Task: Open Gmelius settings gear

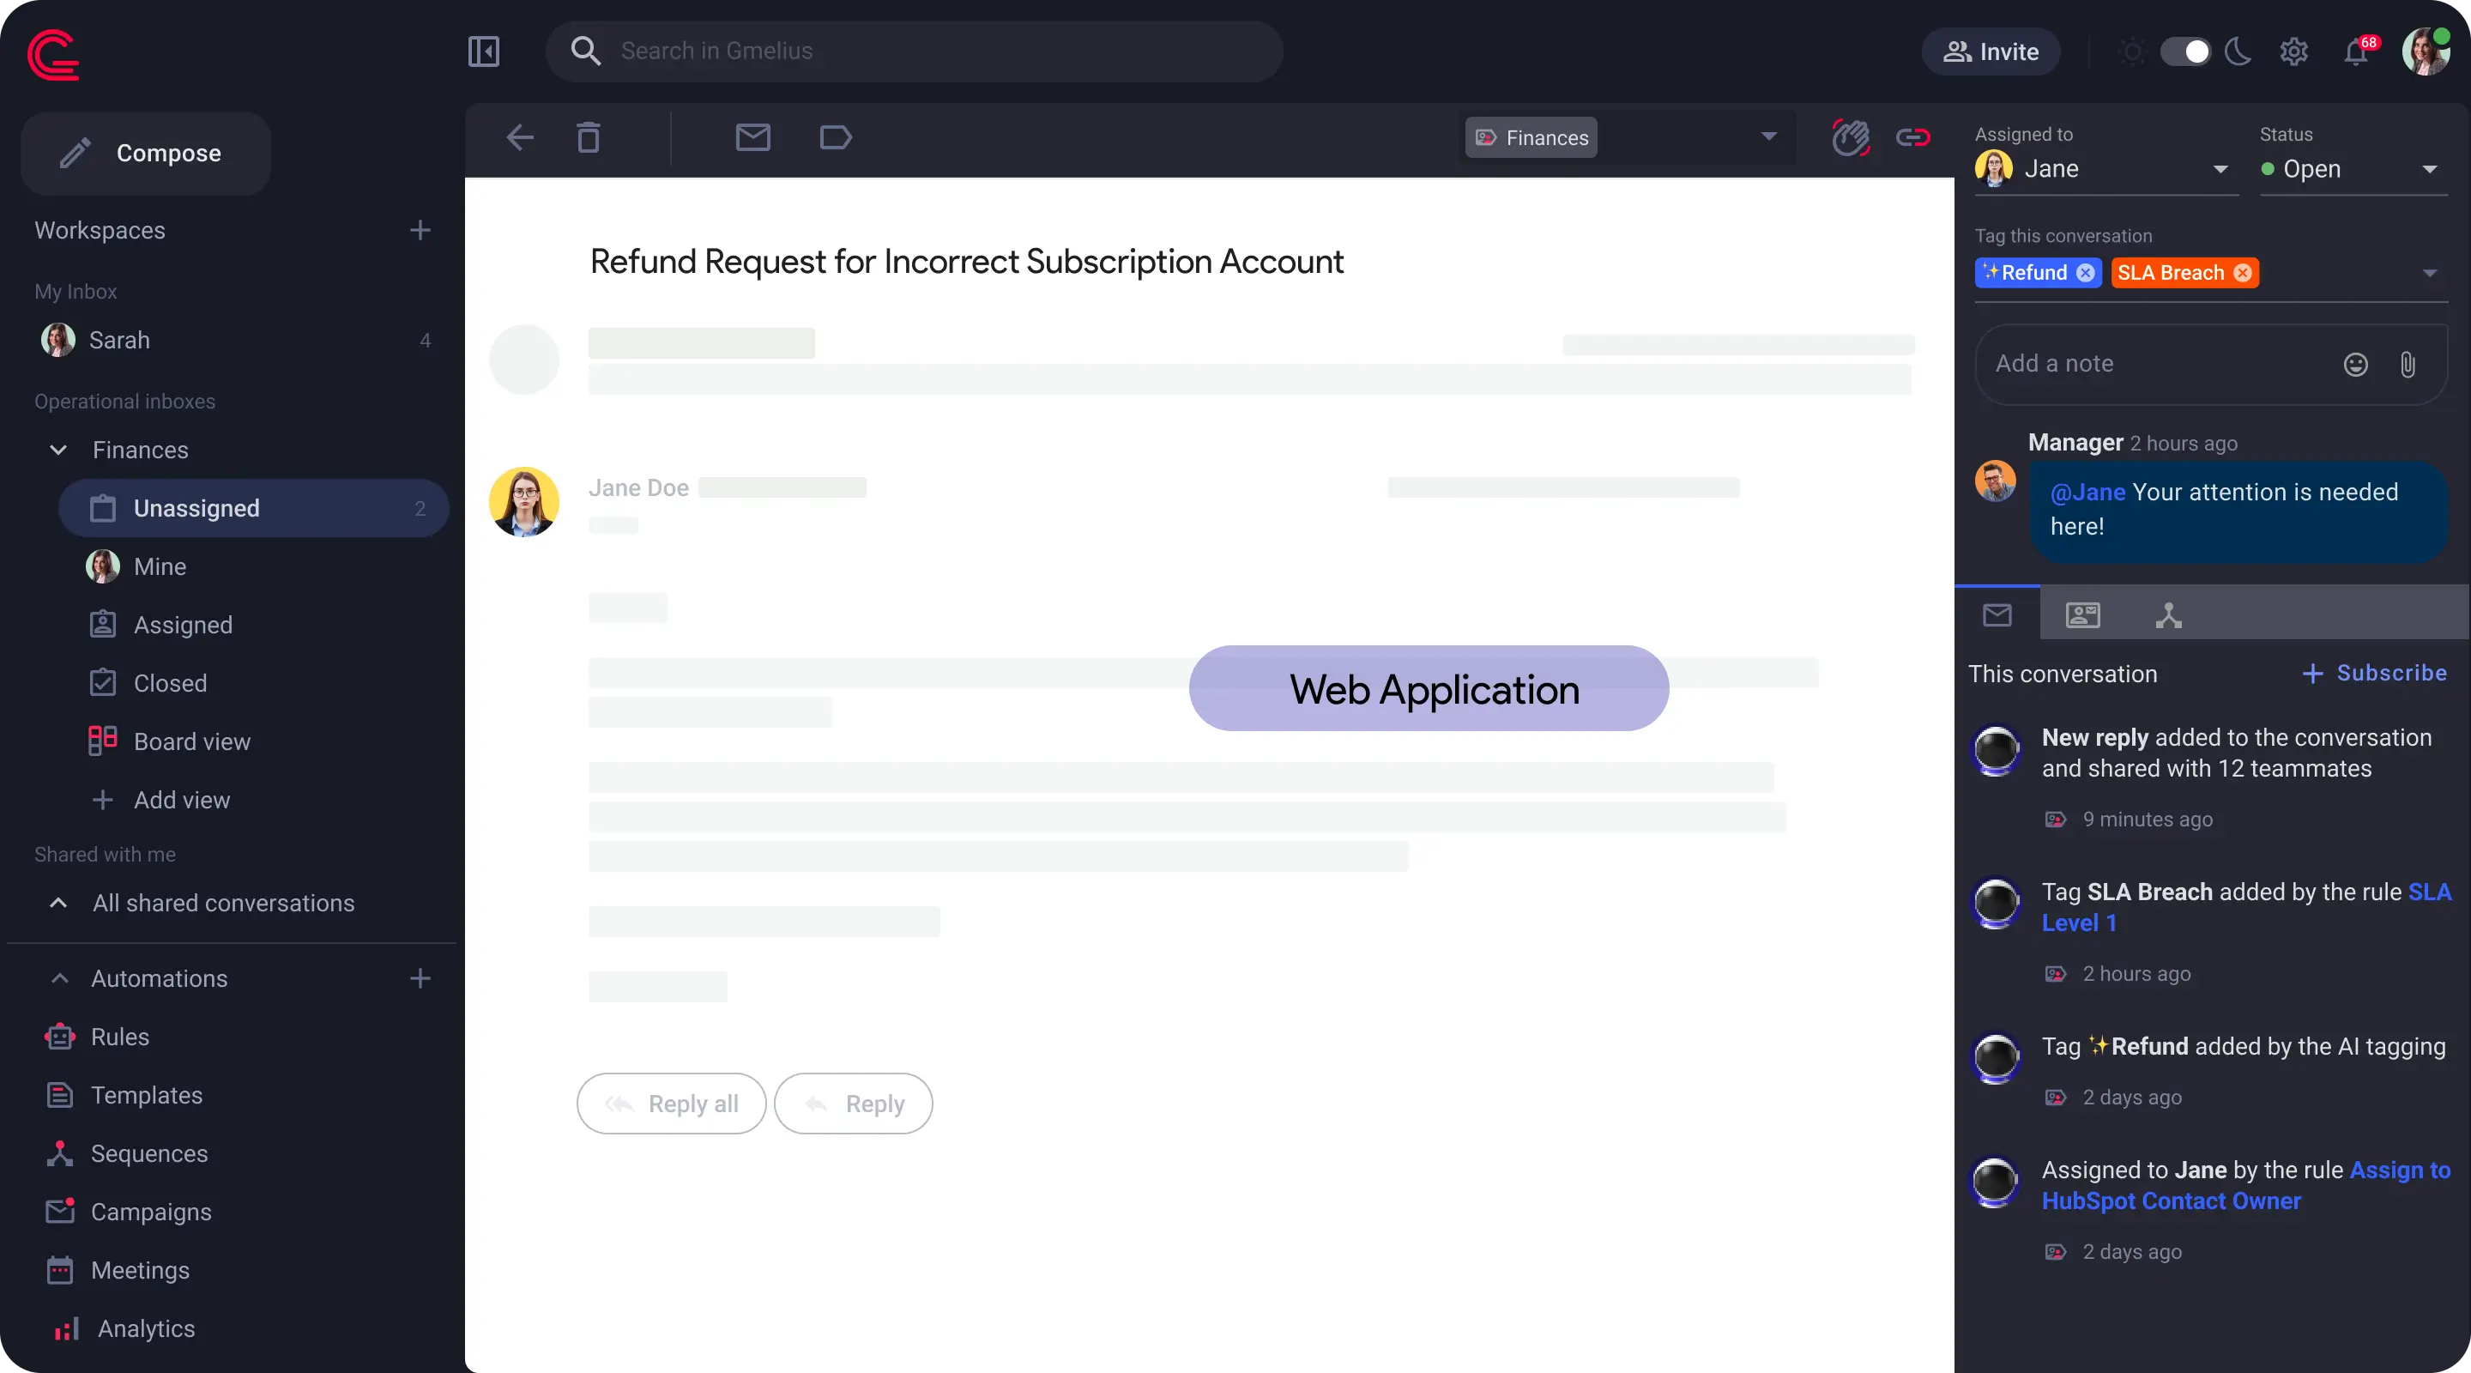Action: [x=2293, y=51]
